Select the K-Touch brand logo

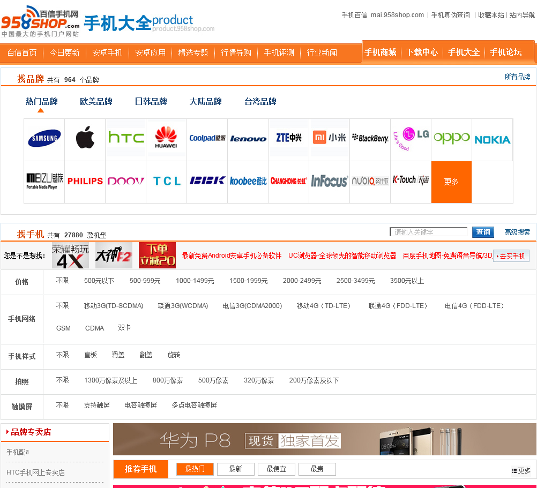[x=411, y=180]
